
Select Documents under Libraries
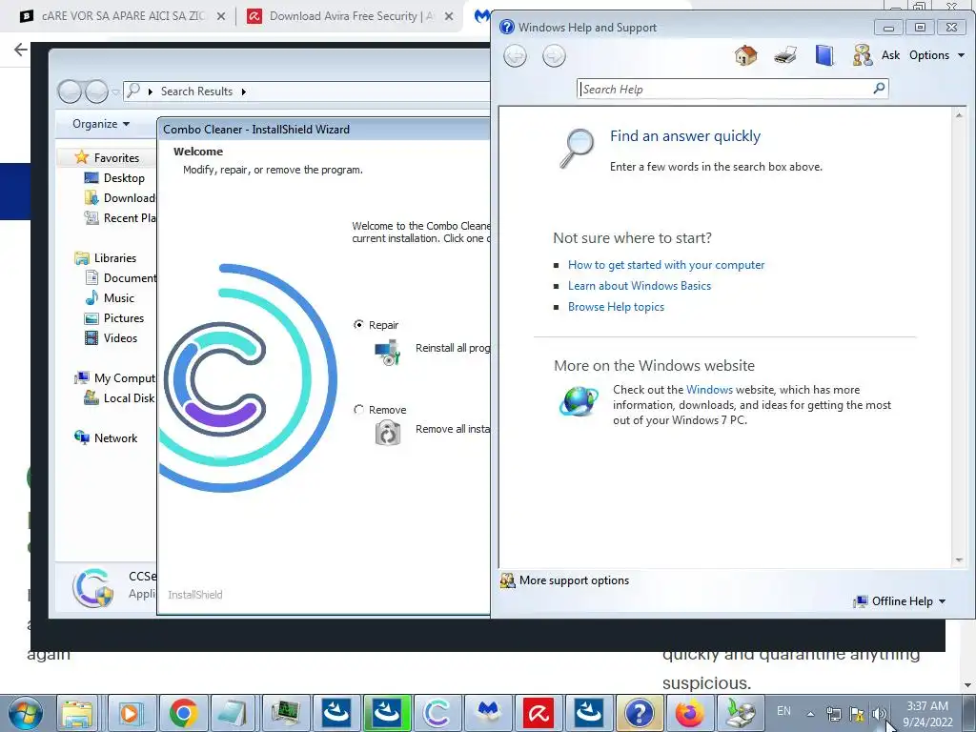[119, 278]
